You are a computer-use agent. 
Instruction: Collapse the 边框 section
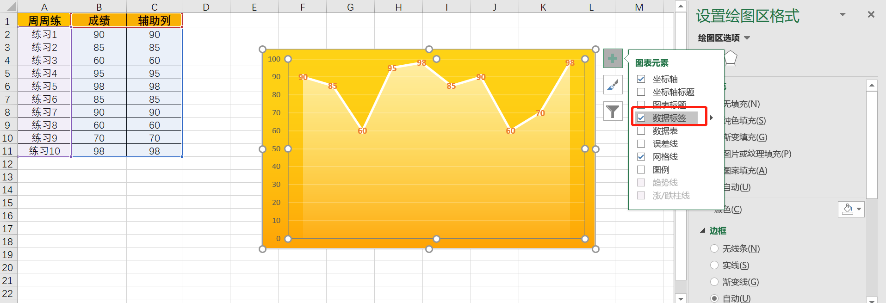[702, 230]
